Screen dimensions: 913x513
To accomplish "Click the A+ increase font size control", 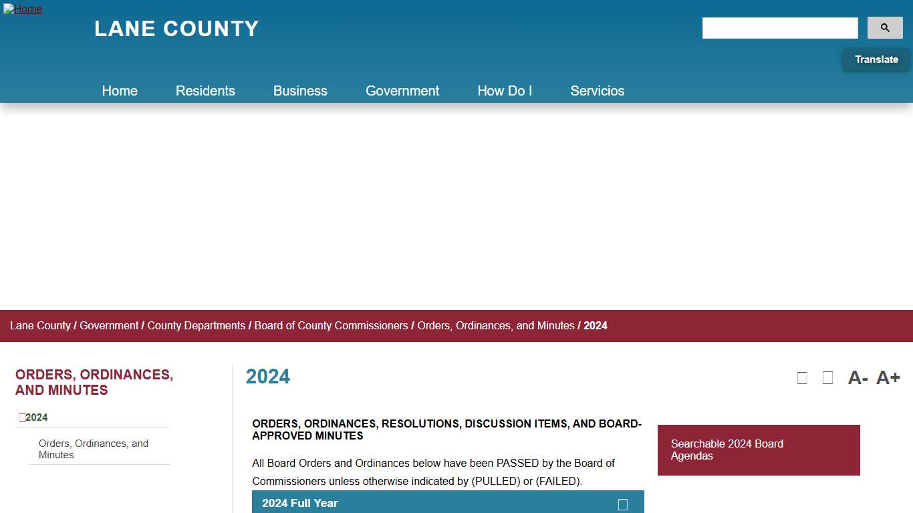I will tap(889, 377).
